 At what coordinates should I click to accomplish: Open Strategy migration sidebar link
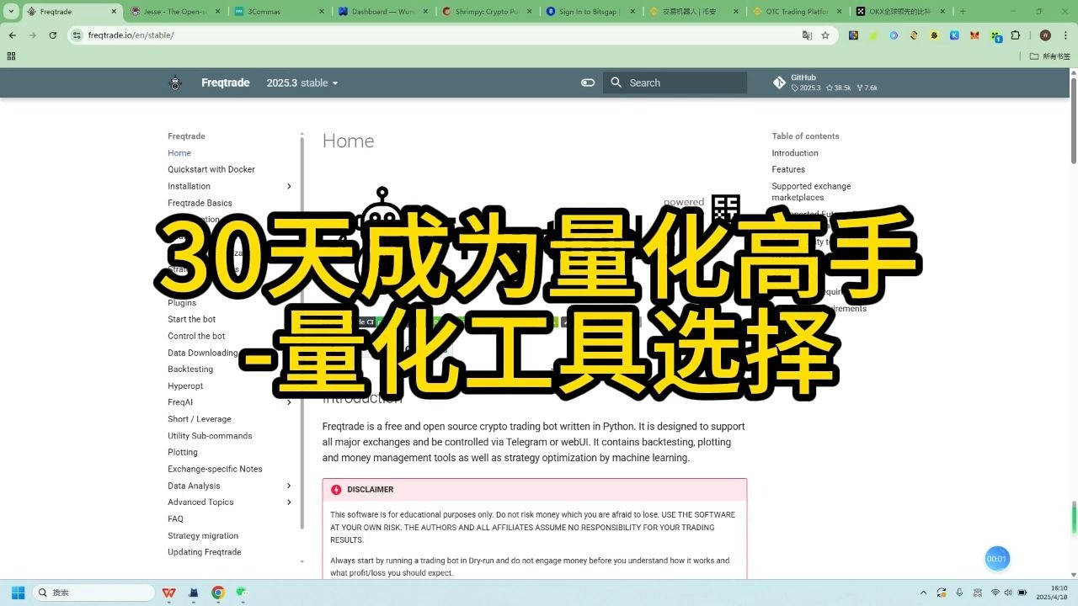(x=203, y=535)
